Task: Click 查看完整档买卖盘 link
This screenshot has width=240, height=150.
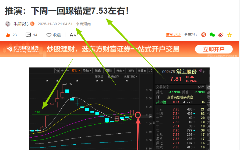Action: pos(180,97)
